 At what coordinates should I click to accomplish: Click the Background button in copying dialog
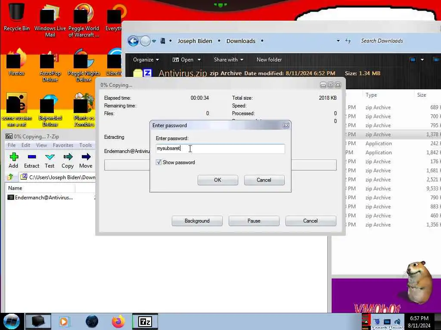click(x=197, y=221)
